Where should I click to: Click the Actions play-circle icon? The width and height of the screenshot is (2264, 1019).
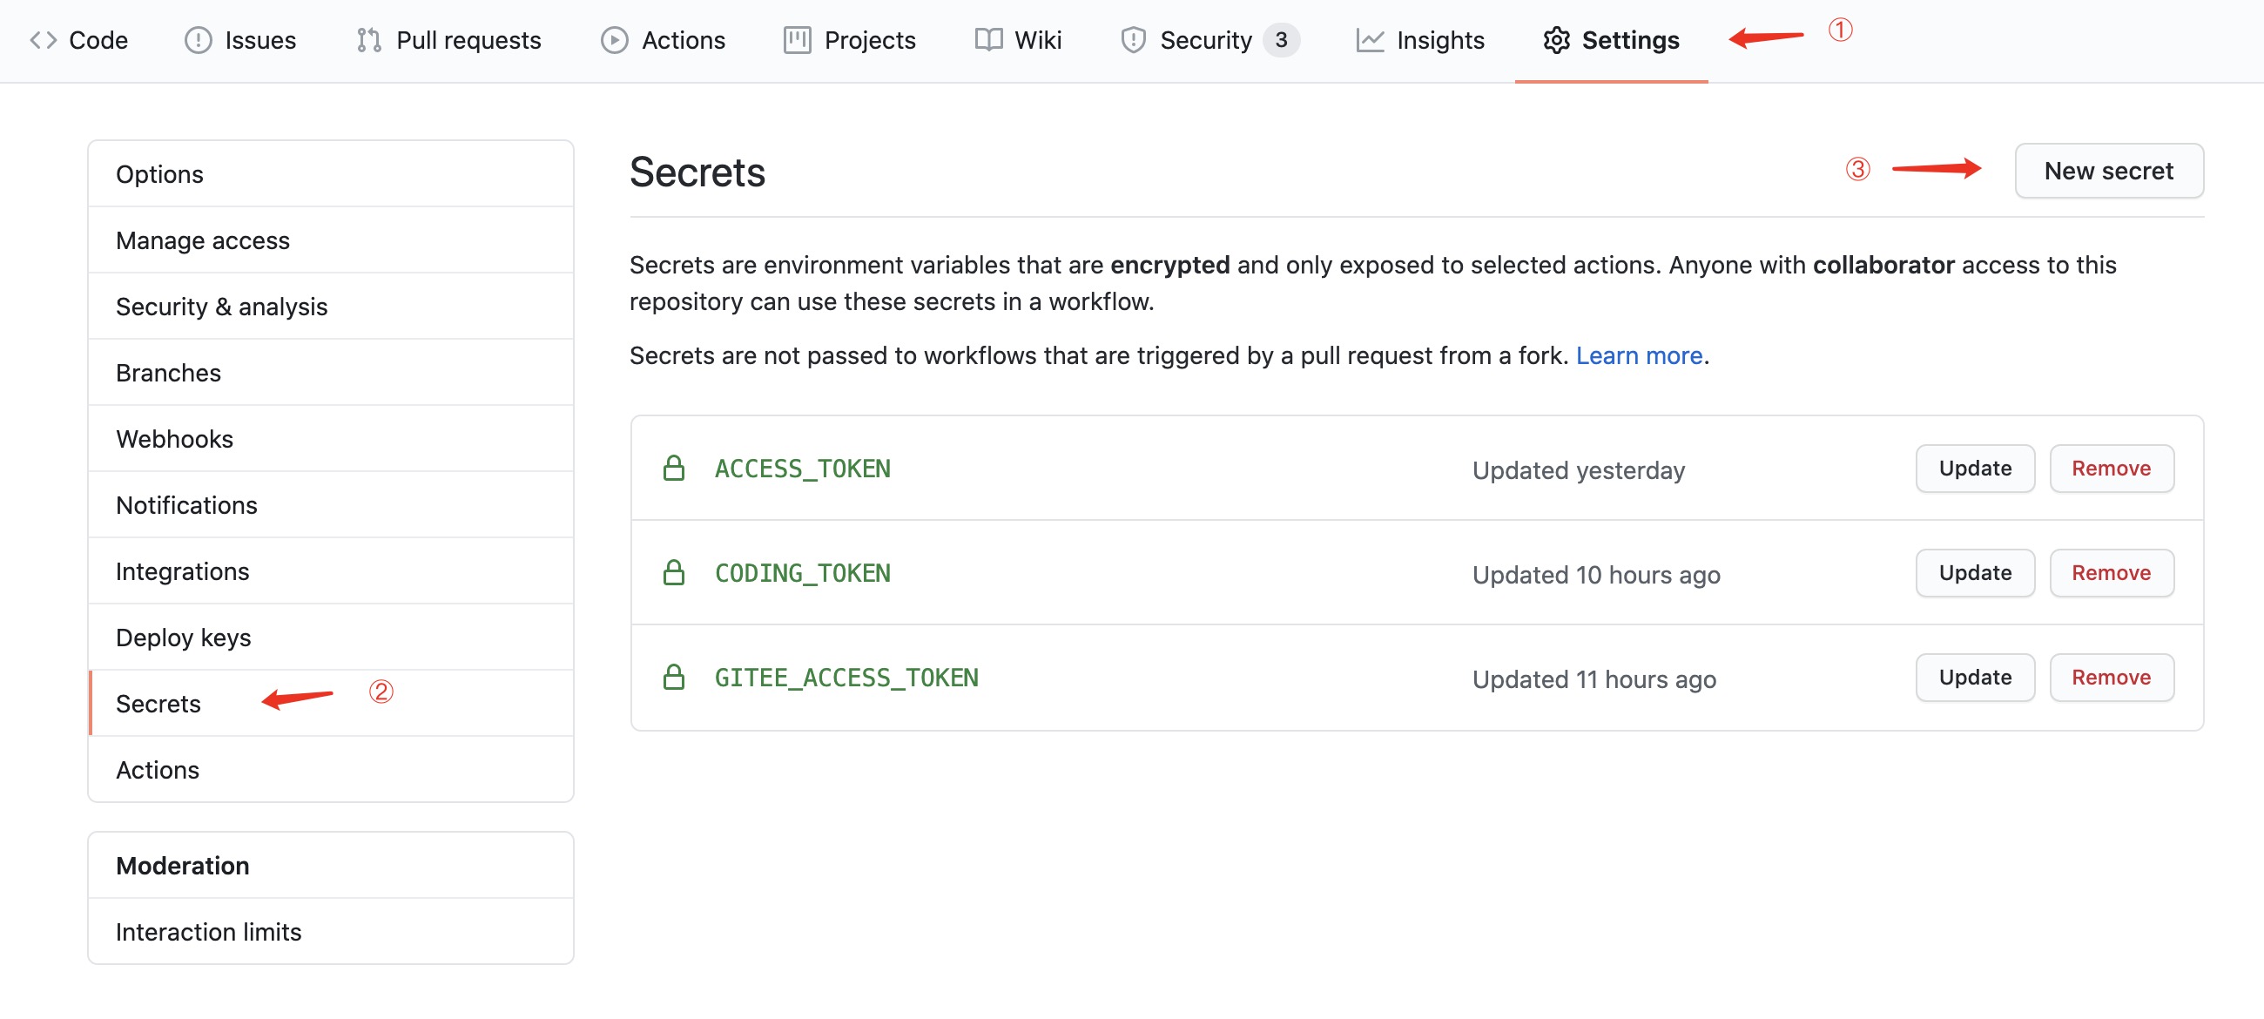616,39
